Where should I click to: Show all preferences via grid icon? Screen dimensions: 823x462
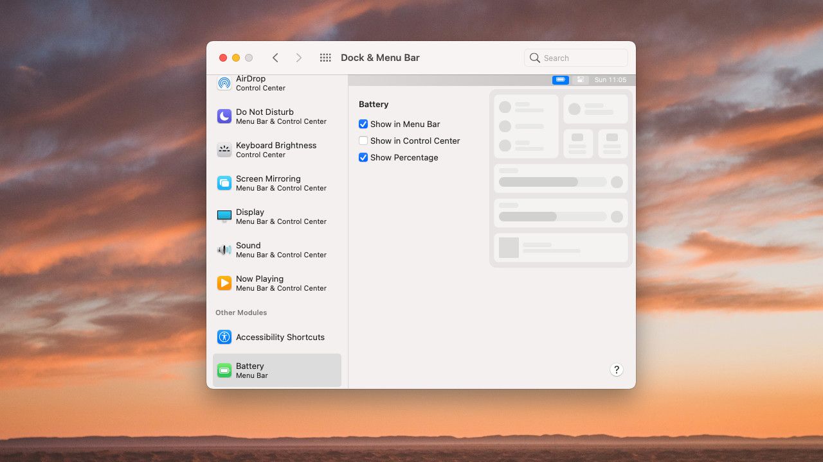point(325,58)
